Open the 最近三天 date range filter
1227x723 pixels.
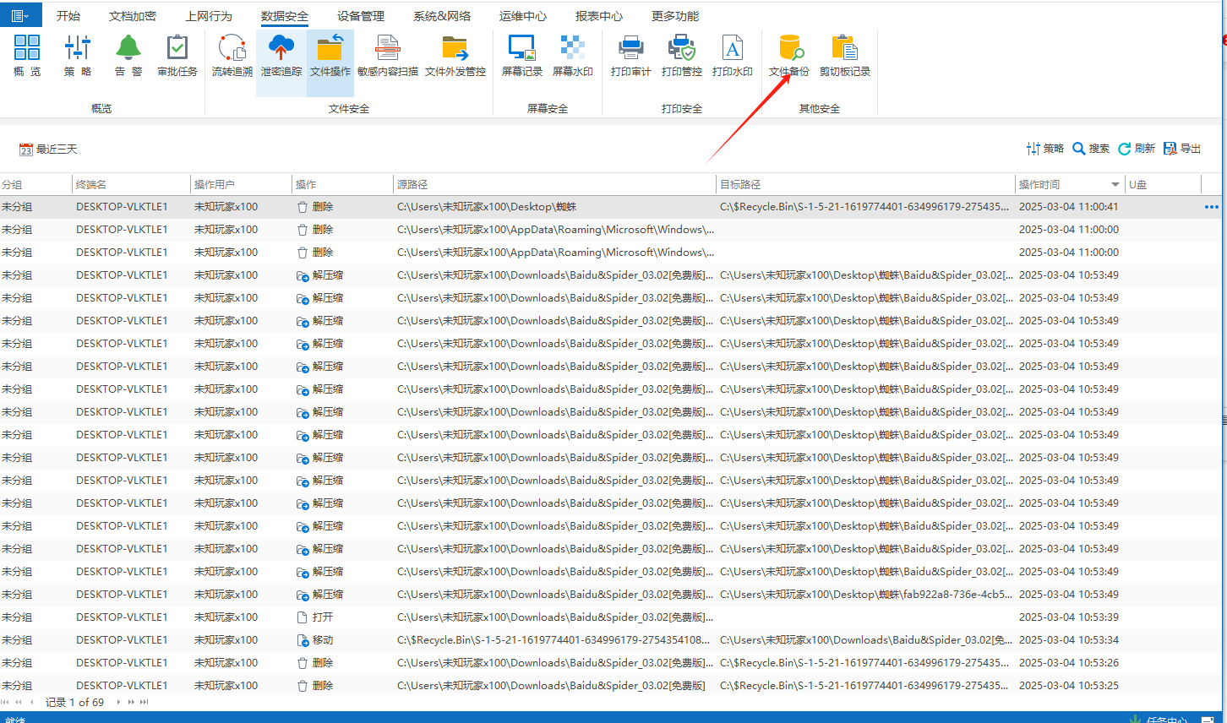coord(48,149)
